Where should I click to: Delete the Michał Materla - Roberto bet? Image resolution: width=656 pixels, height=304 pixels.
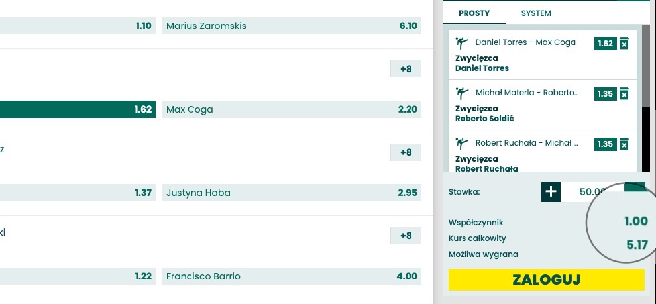(624, 93)
